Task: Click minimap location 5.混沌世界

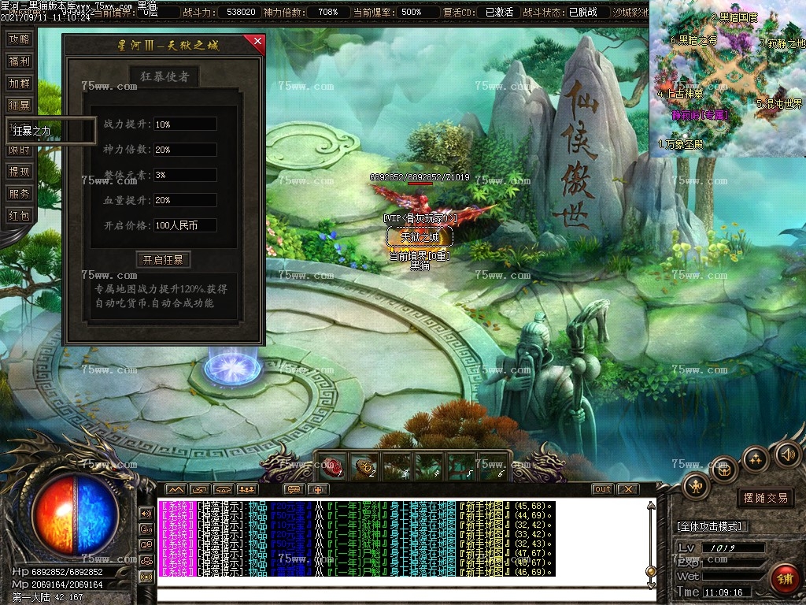Action: [778, 103]
